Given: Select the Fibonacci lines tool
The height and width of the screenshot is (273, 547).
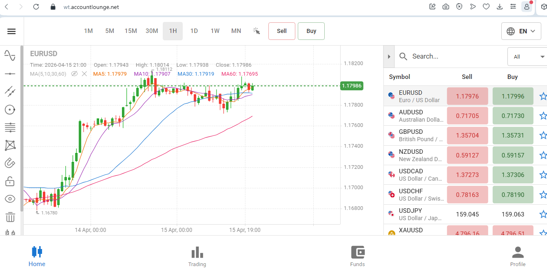Looking at the screenshot, I should pos(10,127).
